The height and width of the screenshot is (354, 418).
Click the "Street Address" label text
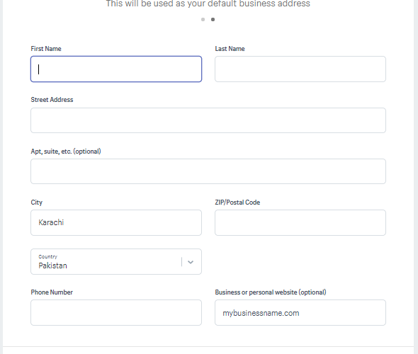[x=52, y=100]
